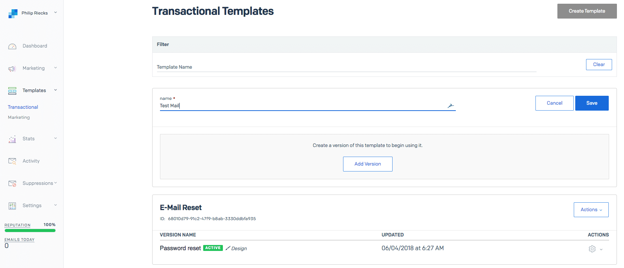Click the Filter section header

(x=384, y=45)
